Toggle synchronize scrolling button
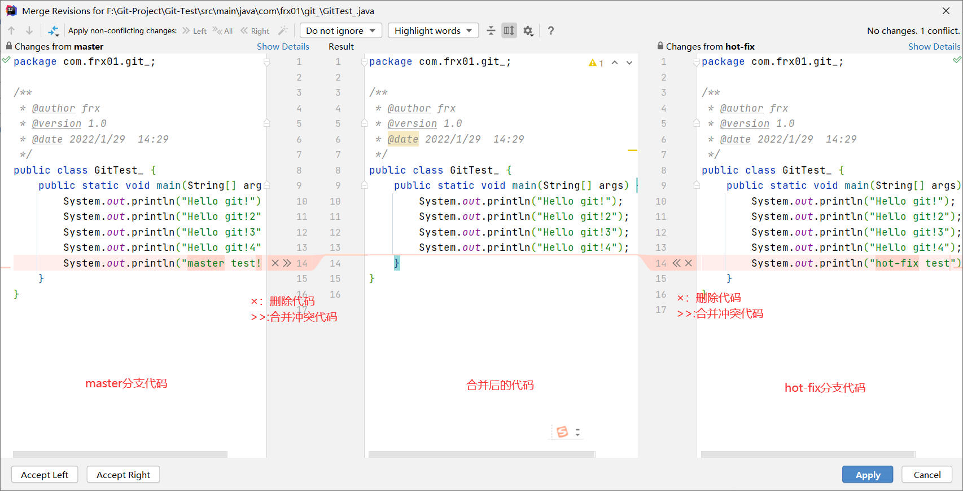Viewport: 963px width, 491px height. [x=509, y=30]
